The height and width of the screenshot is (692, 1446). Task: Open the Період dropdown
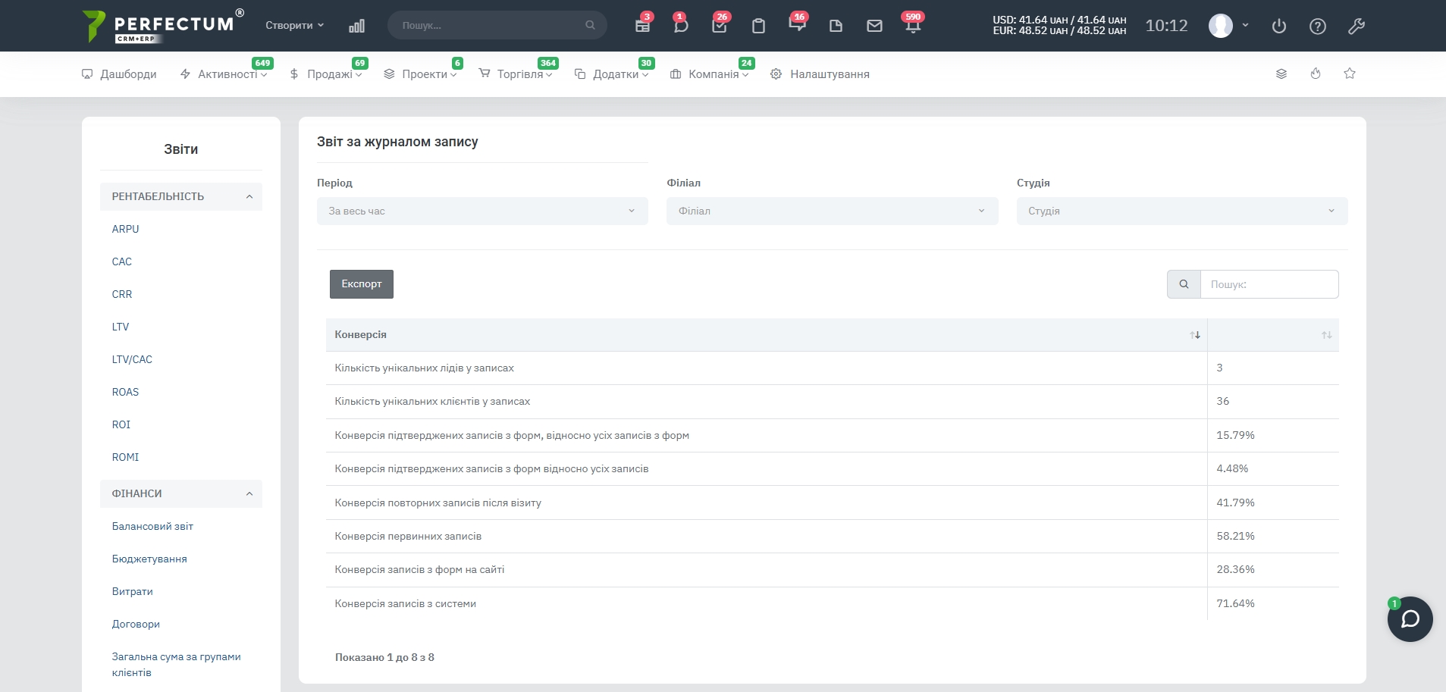pyautogui.click(x=482, y=211)
